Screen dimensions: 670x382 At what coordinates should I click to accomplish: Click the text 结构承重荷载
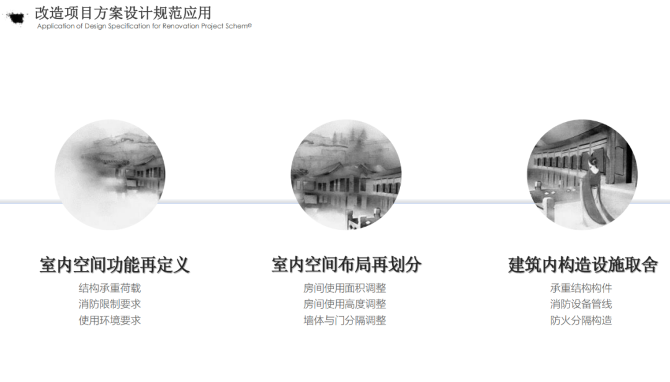(x=110, y=289)
